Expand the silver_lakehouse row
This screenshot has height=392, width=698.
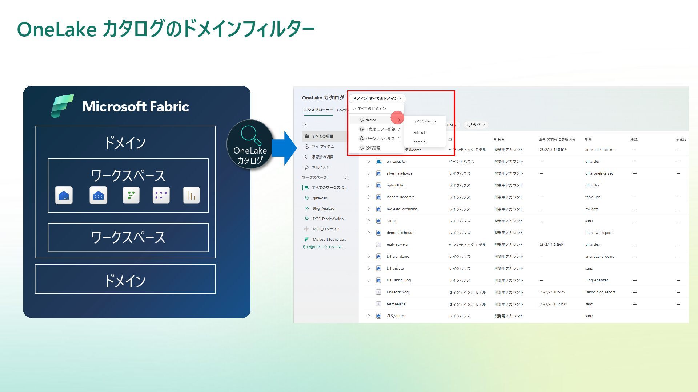tap(369, 173)
